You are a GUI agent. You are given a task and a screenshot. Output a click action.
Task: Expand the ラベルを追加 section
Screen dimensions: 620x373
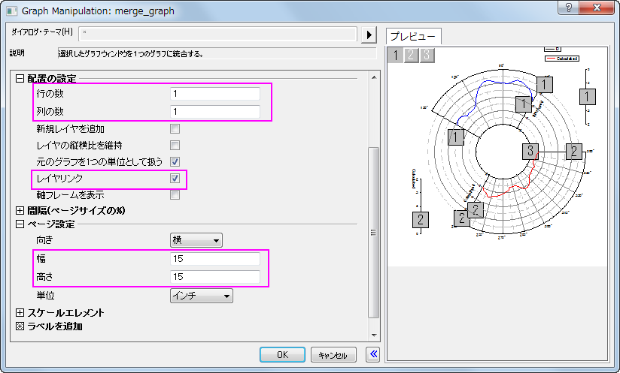click(x=20, y=326)
